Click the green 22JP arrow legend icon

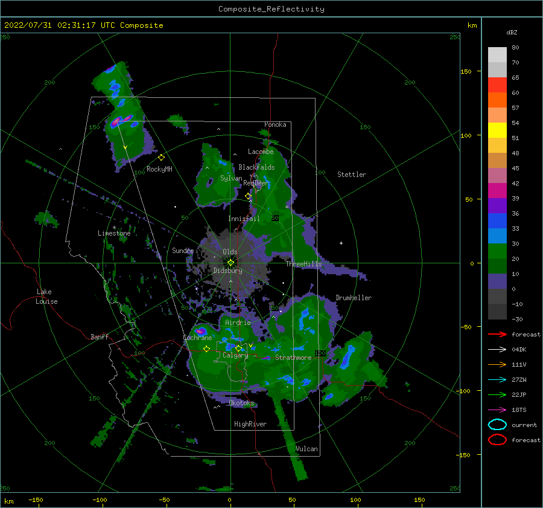point(497,394)
